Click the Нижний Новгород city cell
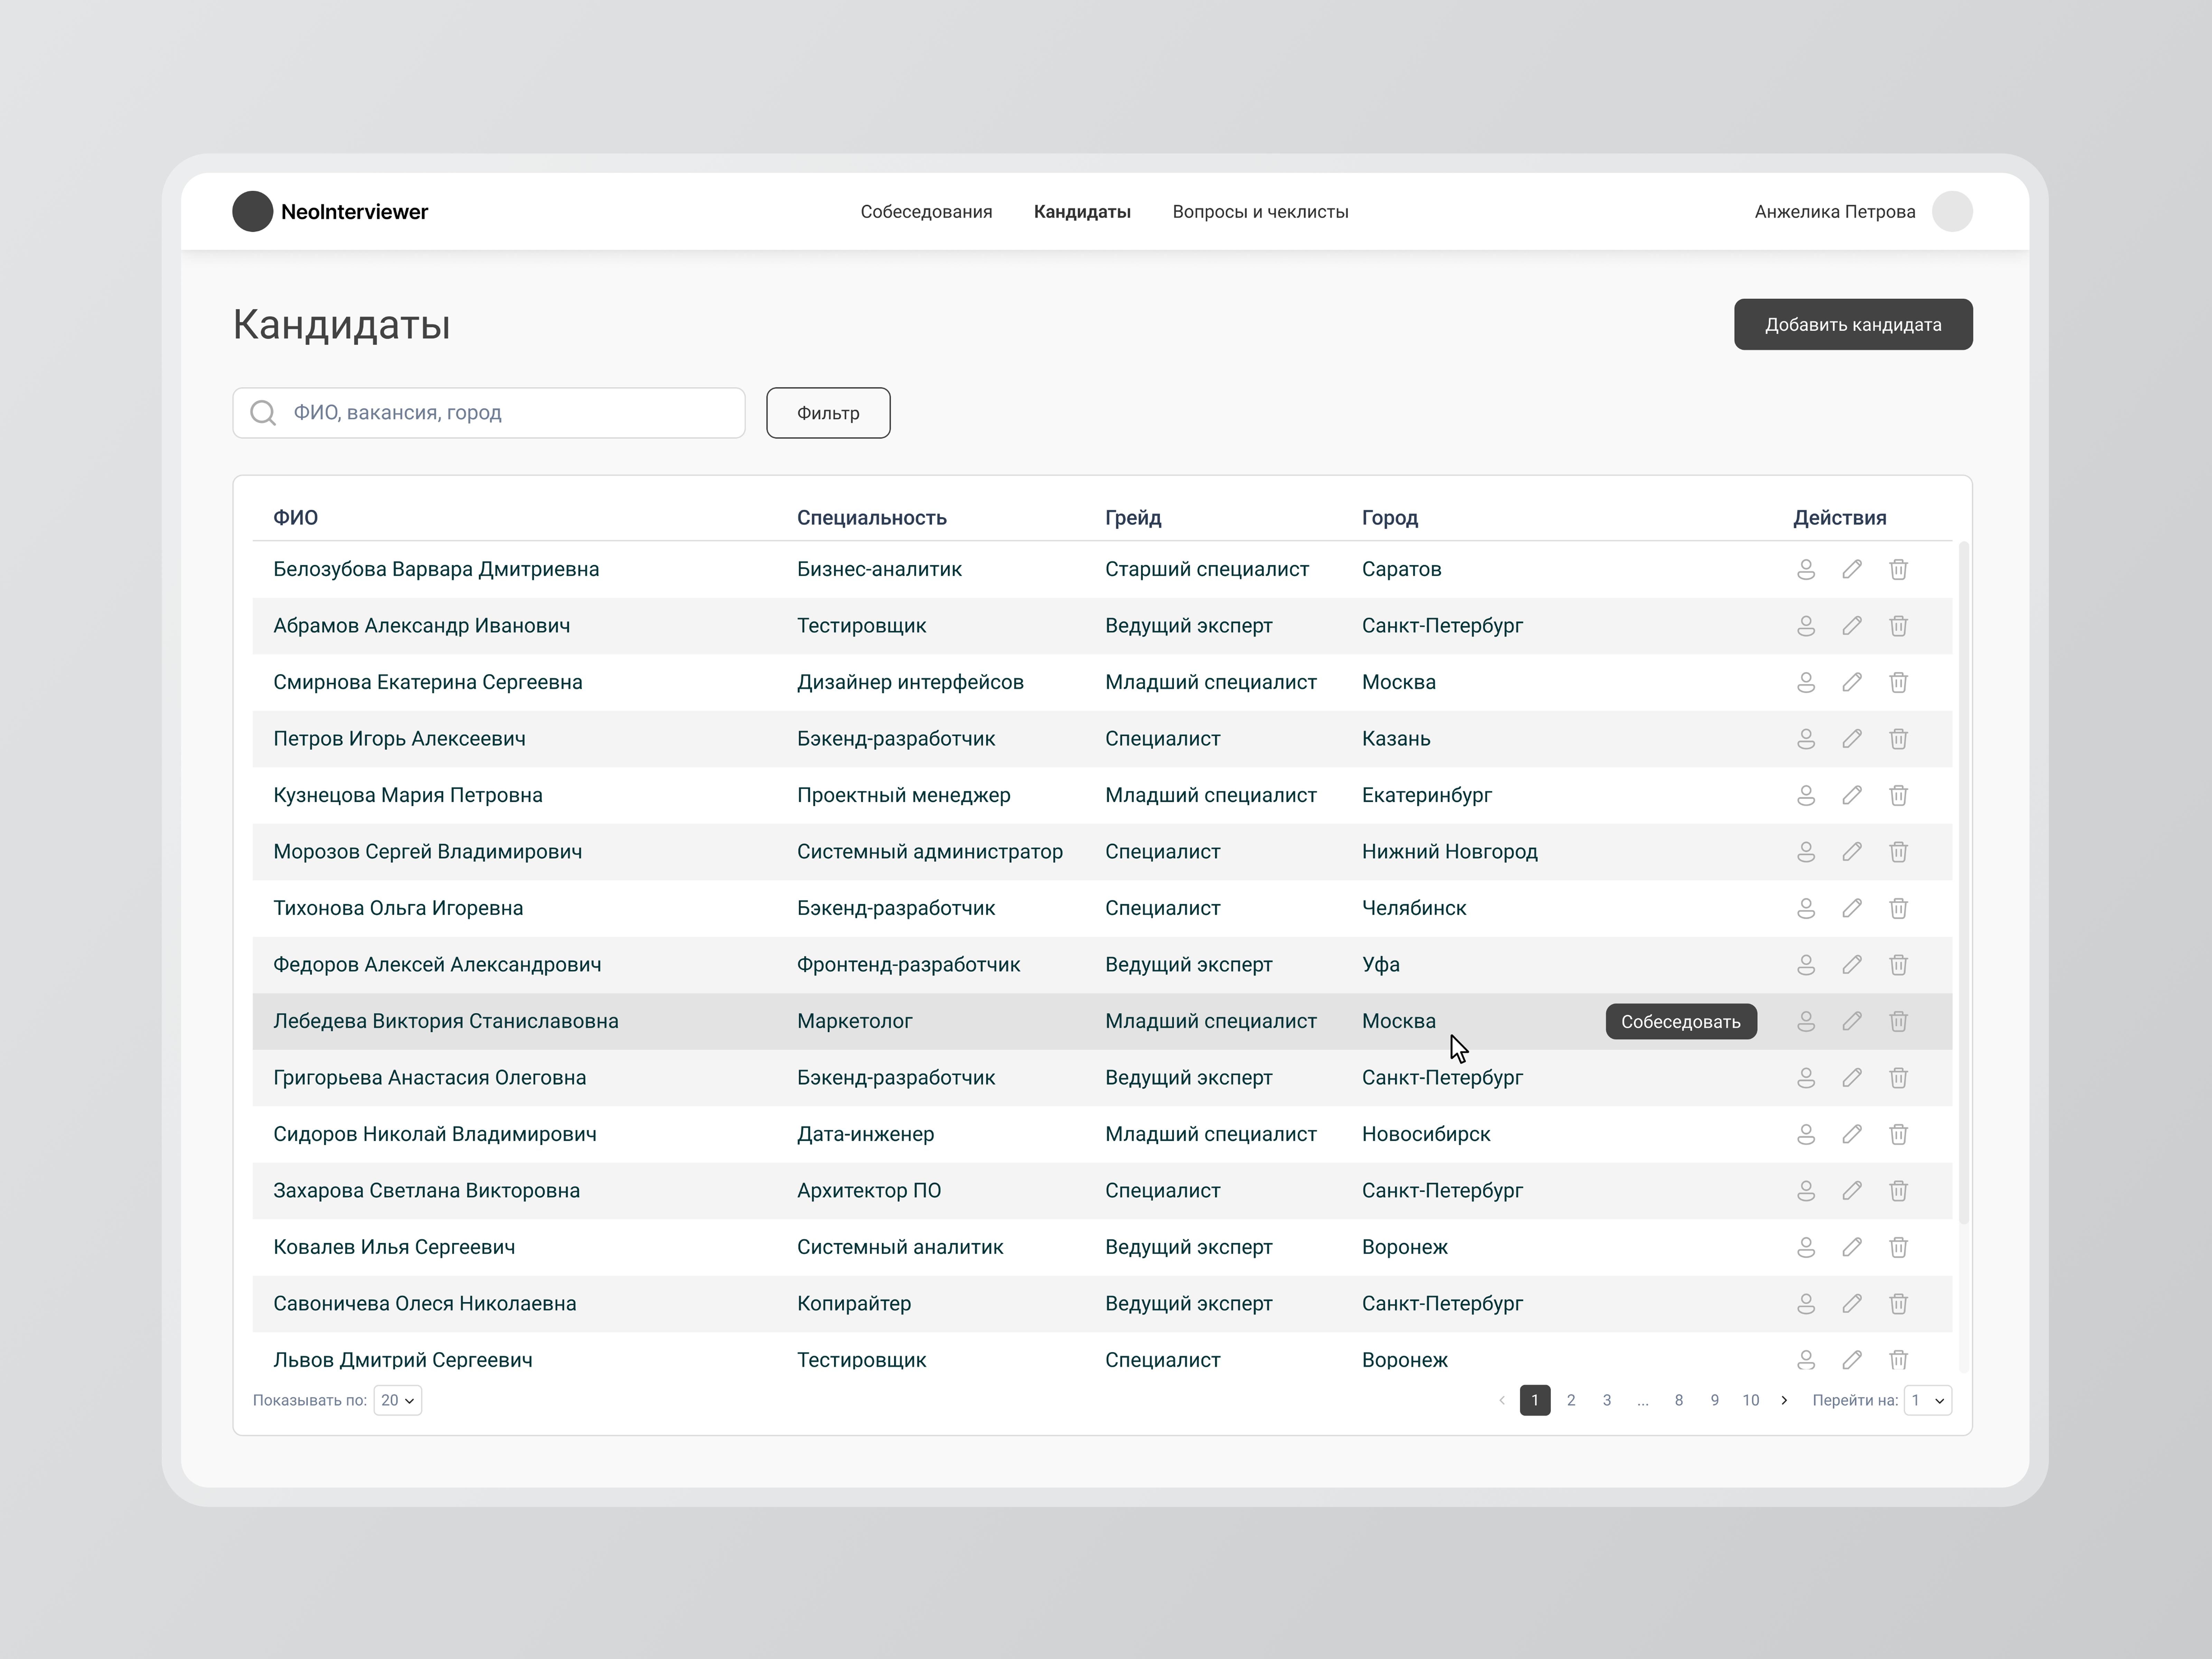2212x1659 pixels. coord(1450,852)
